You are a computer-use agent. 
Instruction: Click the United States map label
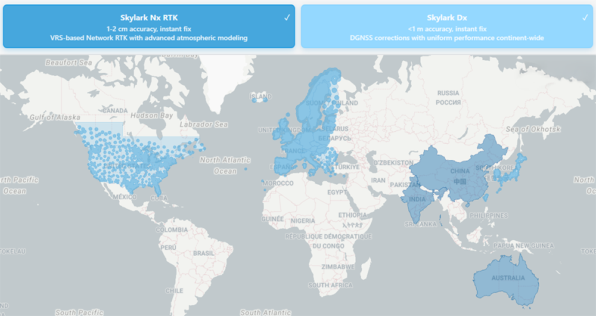126,166
